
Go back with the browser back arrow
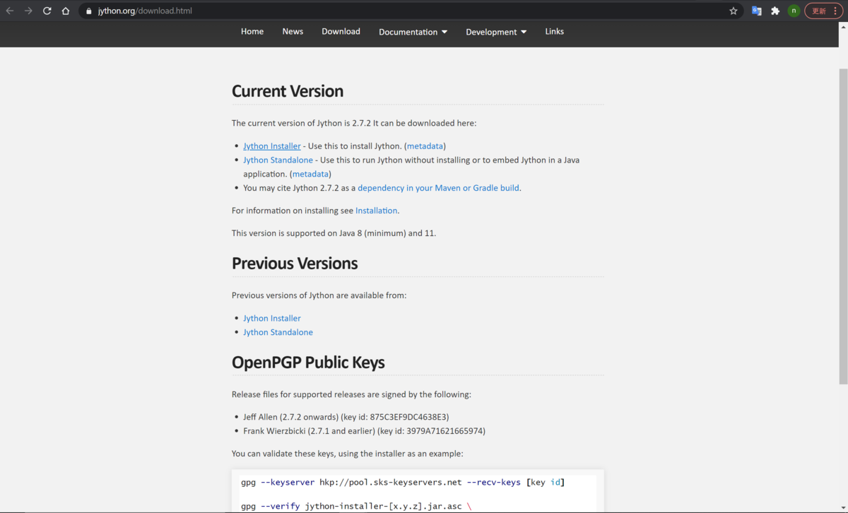(x=10, y=11)
